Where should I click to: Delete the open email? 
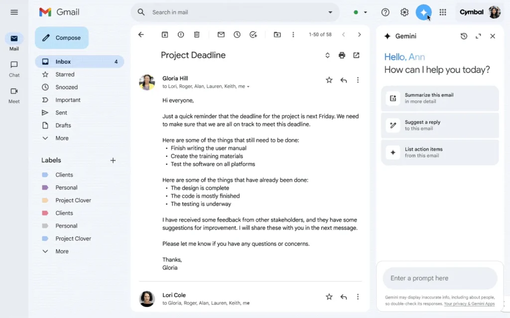[196, 34]
